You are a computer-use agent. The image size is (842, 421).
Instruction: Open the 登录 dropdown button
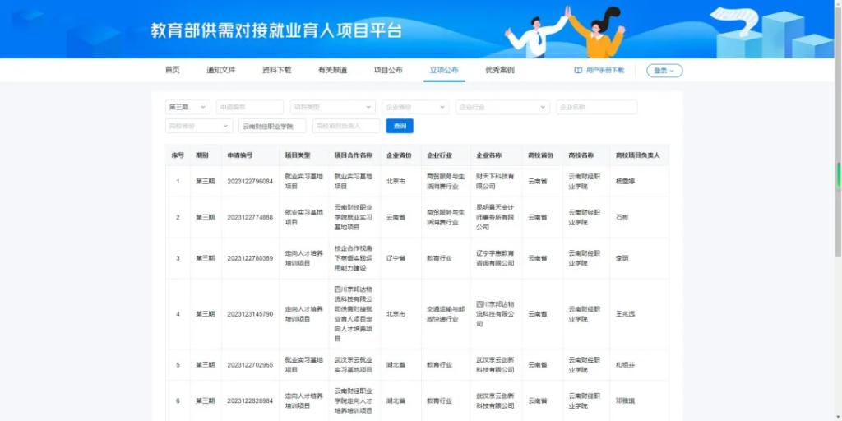[664, 71]
